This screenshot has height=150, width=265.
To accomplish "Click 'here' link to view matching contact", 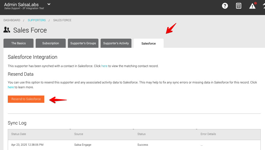I will (104, 66).
